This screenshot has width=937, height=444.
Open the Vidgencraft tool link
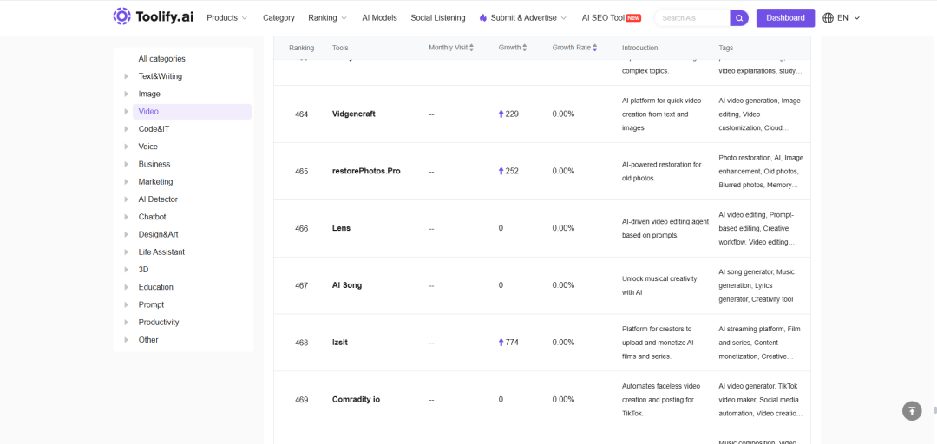coord(354,114)
